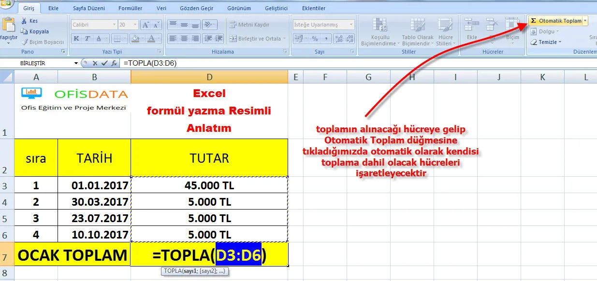
Task: Open the name box dropdown beside BİRLEŞTİR
Action: coord(76,63)
